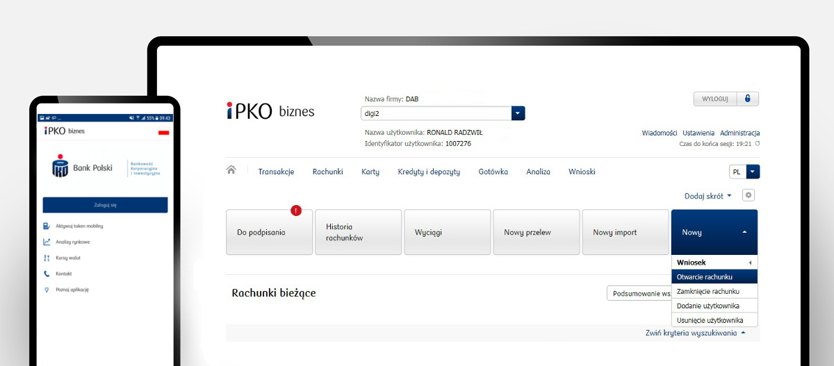Click the user identifier 1007276

457,144
